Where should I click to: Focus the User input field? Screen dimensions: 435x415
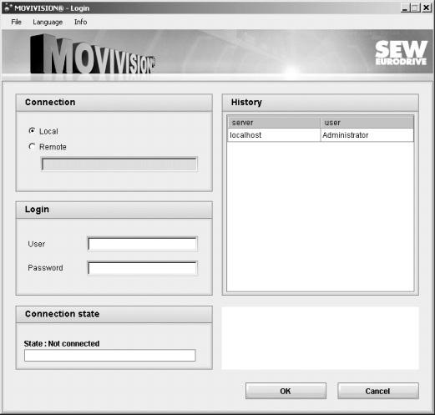[142, 244]
